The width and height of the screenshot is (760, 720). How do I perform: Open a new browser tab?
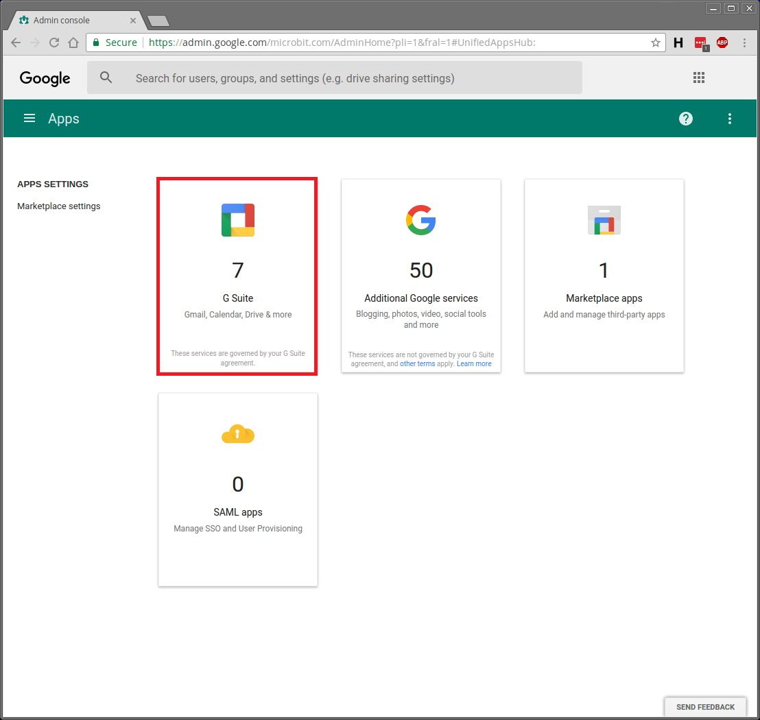(x=158, y=21)
